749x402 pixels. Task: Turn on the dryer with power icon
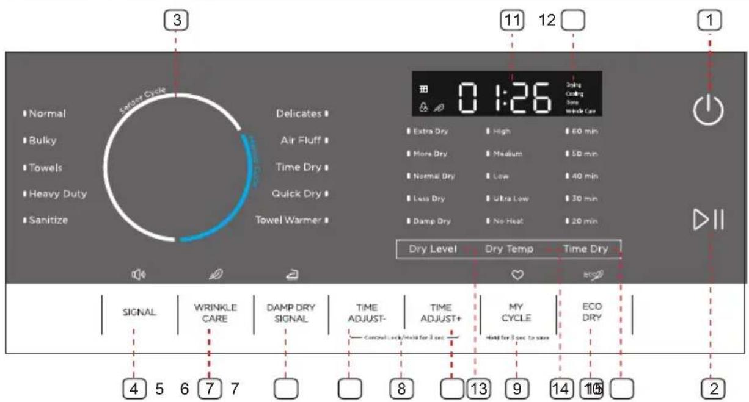(709, 111)
